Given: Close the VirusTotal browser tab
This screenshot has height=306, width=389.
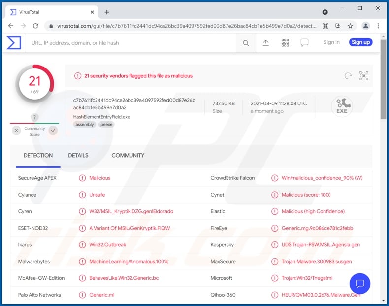Looking at the screenshot, I should tap(92, 12).
